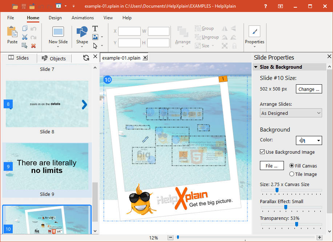Collapse the Size & Background section

[x=256, y=67]
